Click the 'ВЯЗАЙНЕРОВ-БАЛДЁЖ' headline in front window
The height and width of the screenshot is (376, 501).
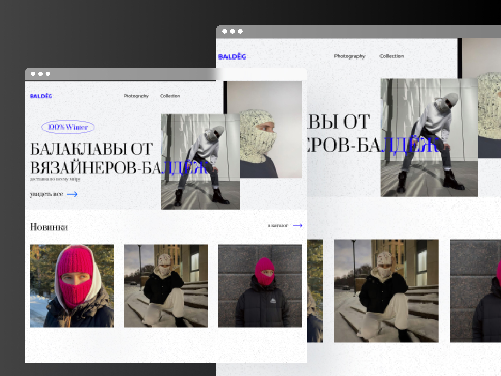point(119,168)
